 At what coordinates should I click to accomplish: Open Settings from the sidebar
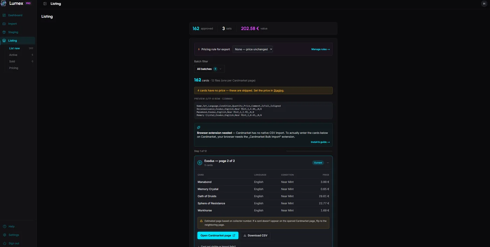[18, 235]
